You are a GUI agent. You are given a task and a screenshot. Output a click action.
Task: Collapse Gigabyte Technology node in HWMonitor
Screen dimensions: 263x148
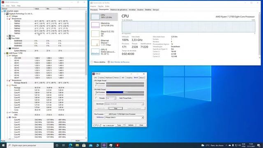(5, 14)
